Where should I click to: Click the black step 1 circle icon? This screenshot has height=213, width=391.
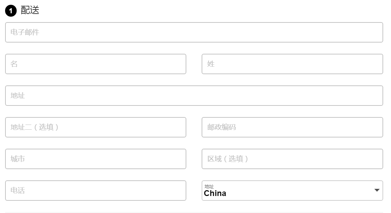11,11
